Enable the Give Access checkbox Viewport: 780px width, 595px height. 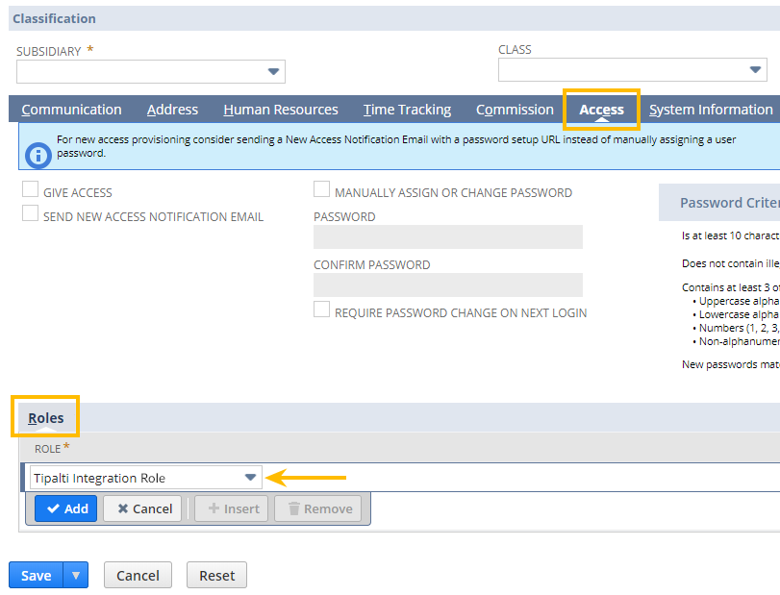[31, 189]
